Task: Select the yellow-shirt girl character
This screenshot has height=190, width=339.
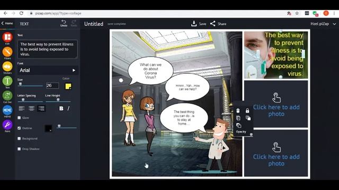Action: pos(129,117)
